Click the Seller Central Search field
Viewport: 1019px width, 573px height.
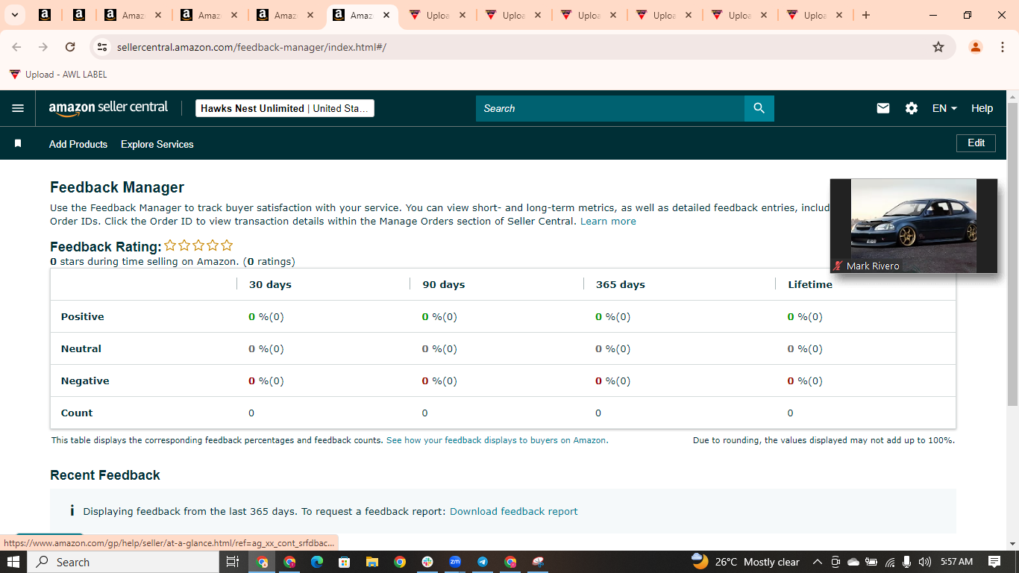(610, 108)
